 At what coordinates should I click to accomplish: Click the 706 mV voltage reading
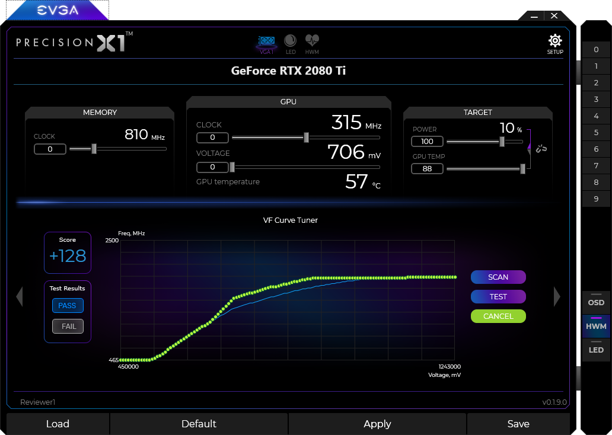(x=354, y=152)
